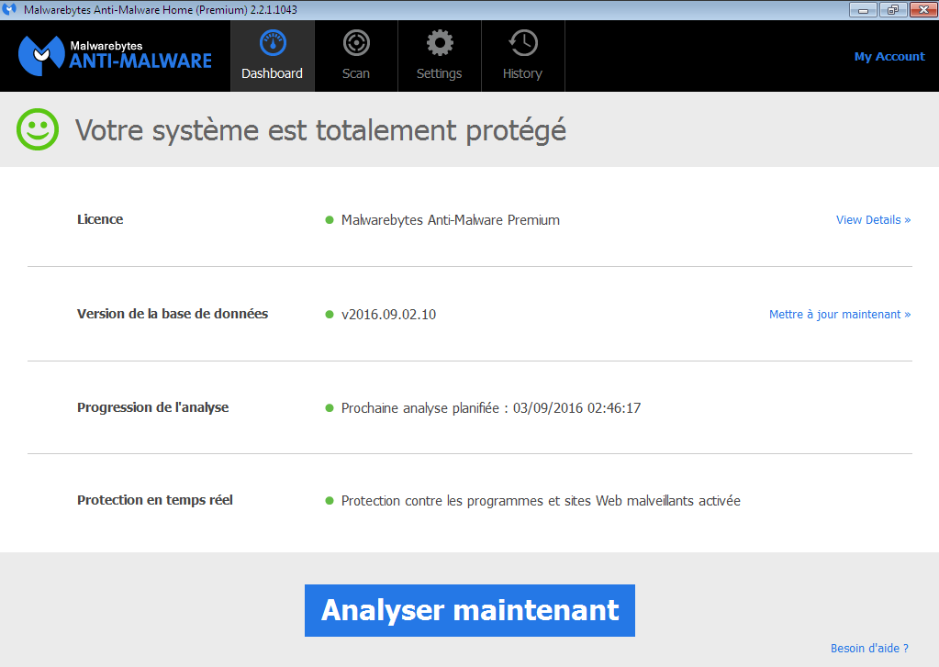Screen dimensions: 939x667
Task: Select the text Malwarebytes Anti-Malware Premium
Action: point(451,220)
